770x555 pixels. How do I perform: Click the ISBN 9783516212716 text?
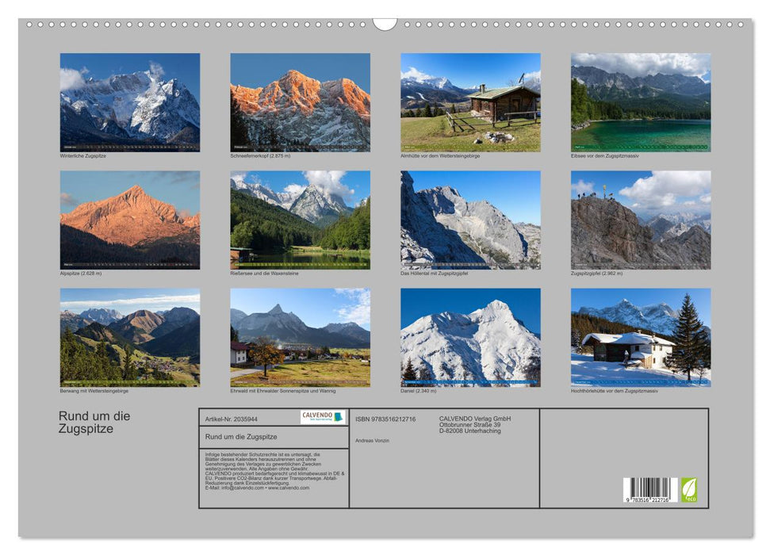385,419
